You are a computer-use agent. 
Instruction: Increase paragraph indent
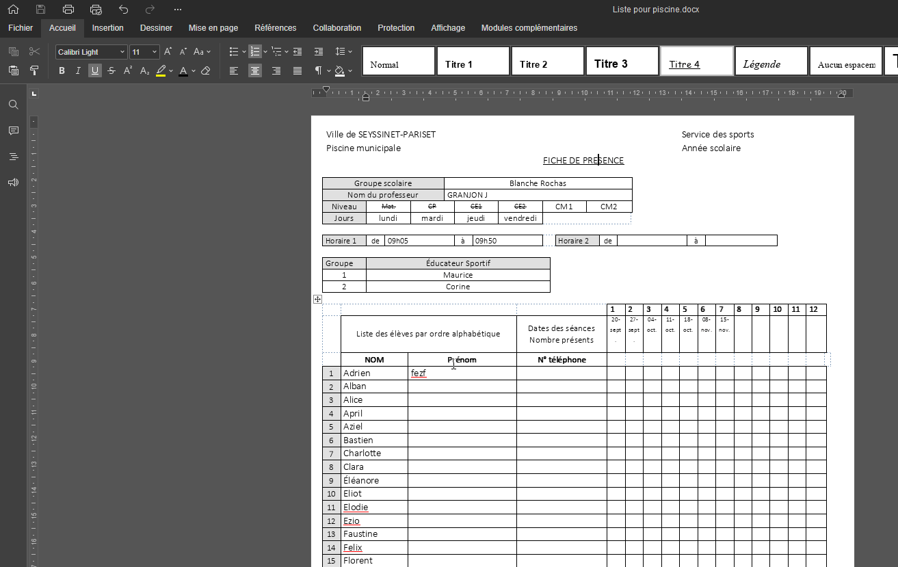coord(319,52)
